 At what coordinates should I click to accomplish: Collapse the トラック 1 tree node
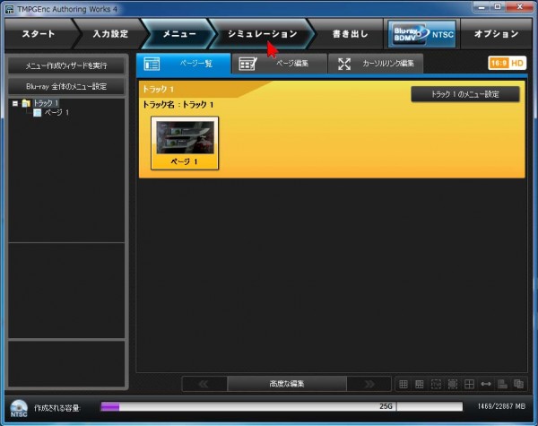[14, 104]
